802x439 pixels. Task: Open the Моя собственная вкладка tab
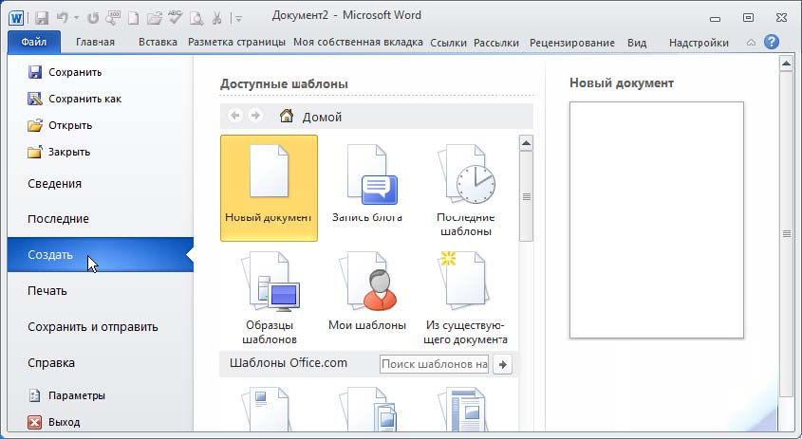[x=358, y=43]
